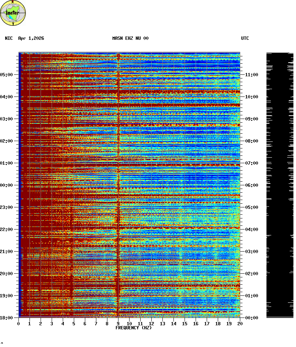Click the Ineter logo icon
This screenshot has width=296, height=347.
(13, 13)
